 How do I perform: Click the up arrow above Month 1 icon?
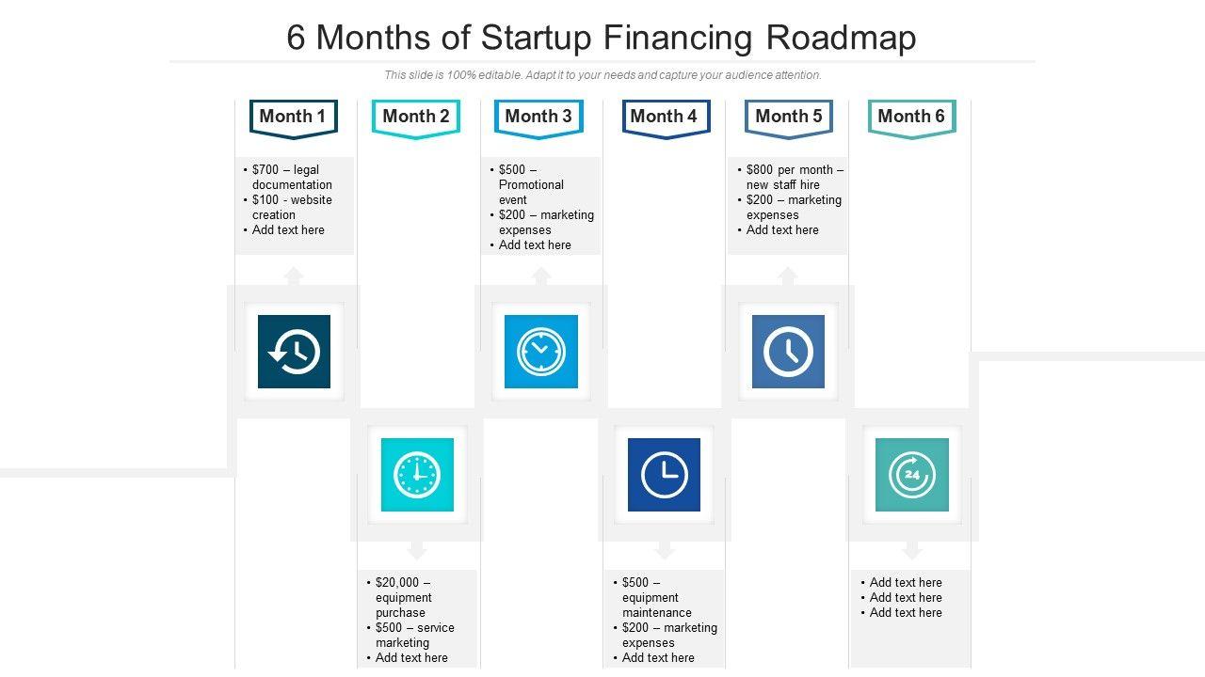(x=294, y=276)
